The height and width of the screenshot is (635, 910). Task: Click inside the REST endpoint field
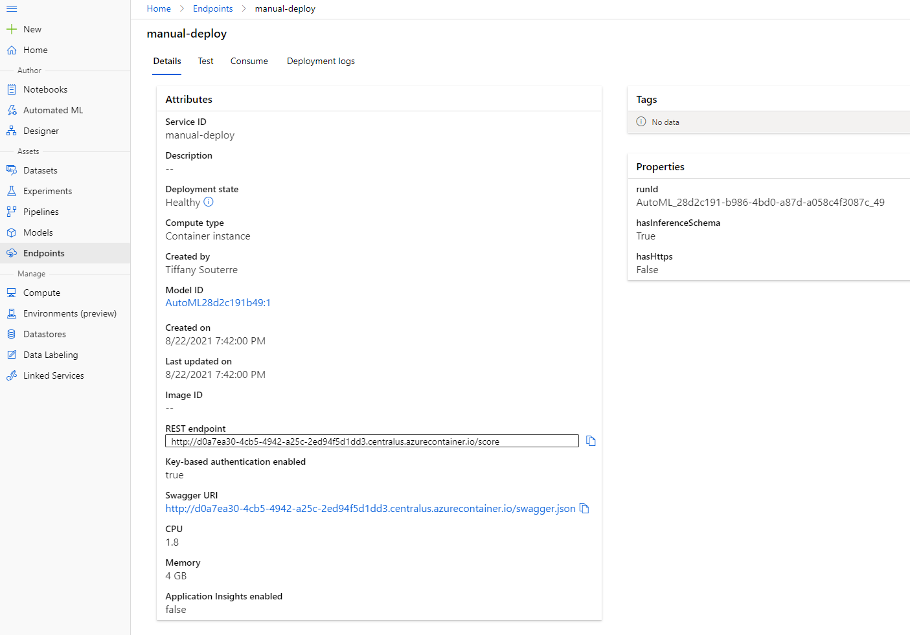click(x=372, y=441)
